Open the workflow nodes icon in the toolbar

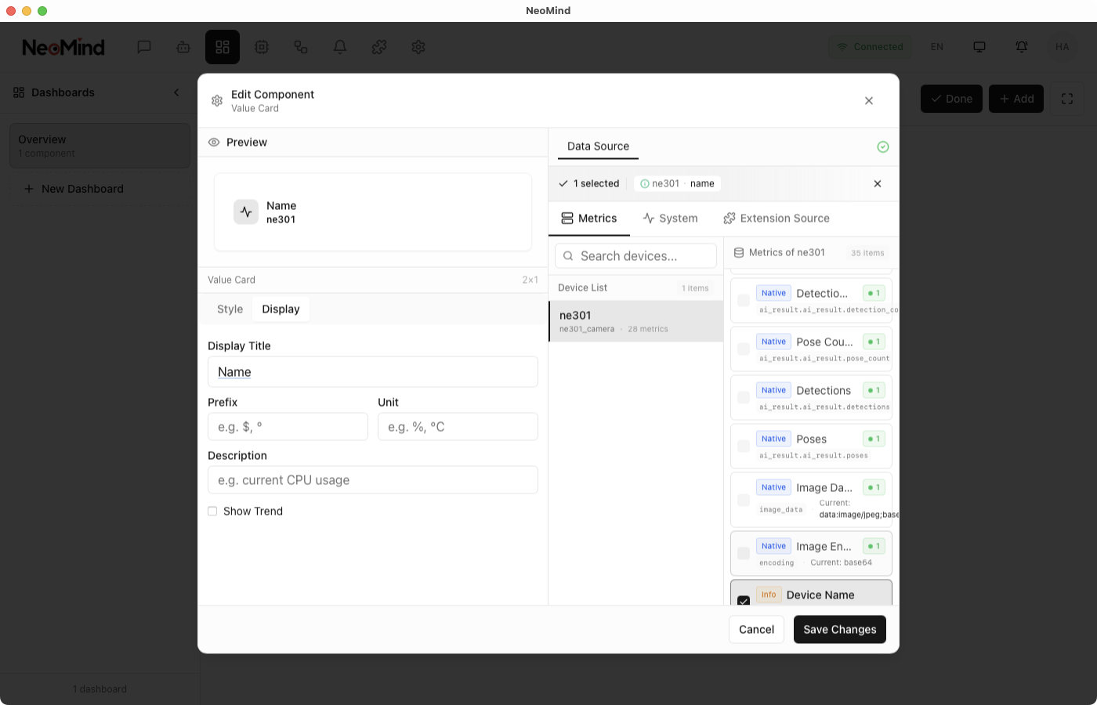pos(301,47)
